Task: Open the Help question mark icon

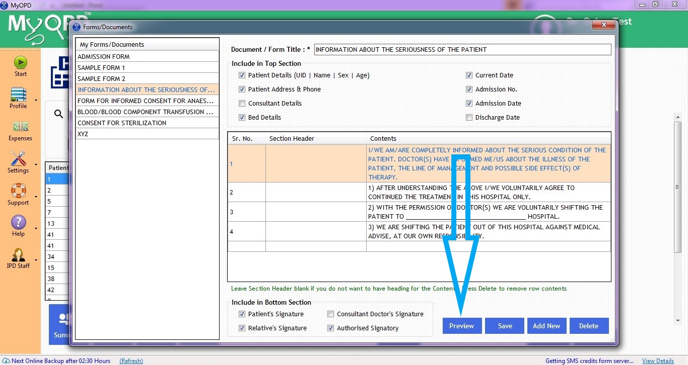Action: pos(18,222)
